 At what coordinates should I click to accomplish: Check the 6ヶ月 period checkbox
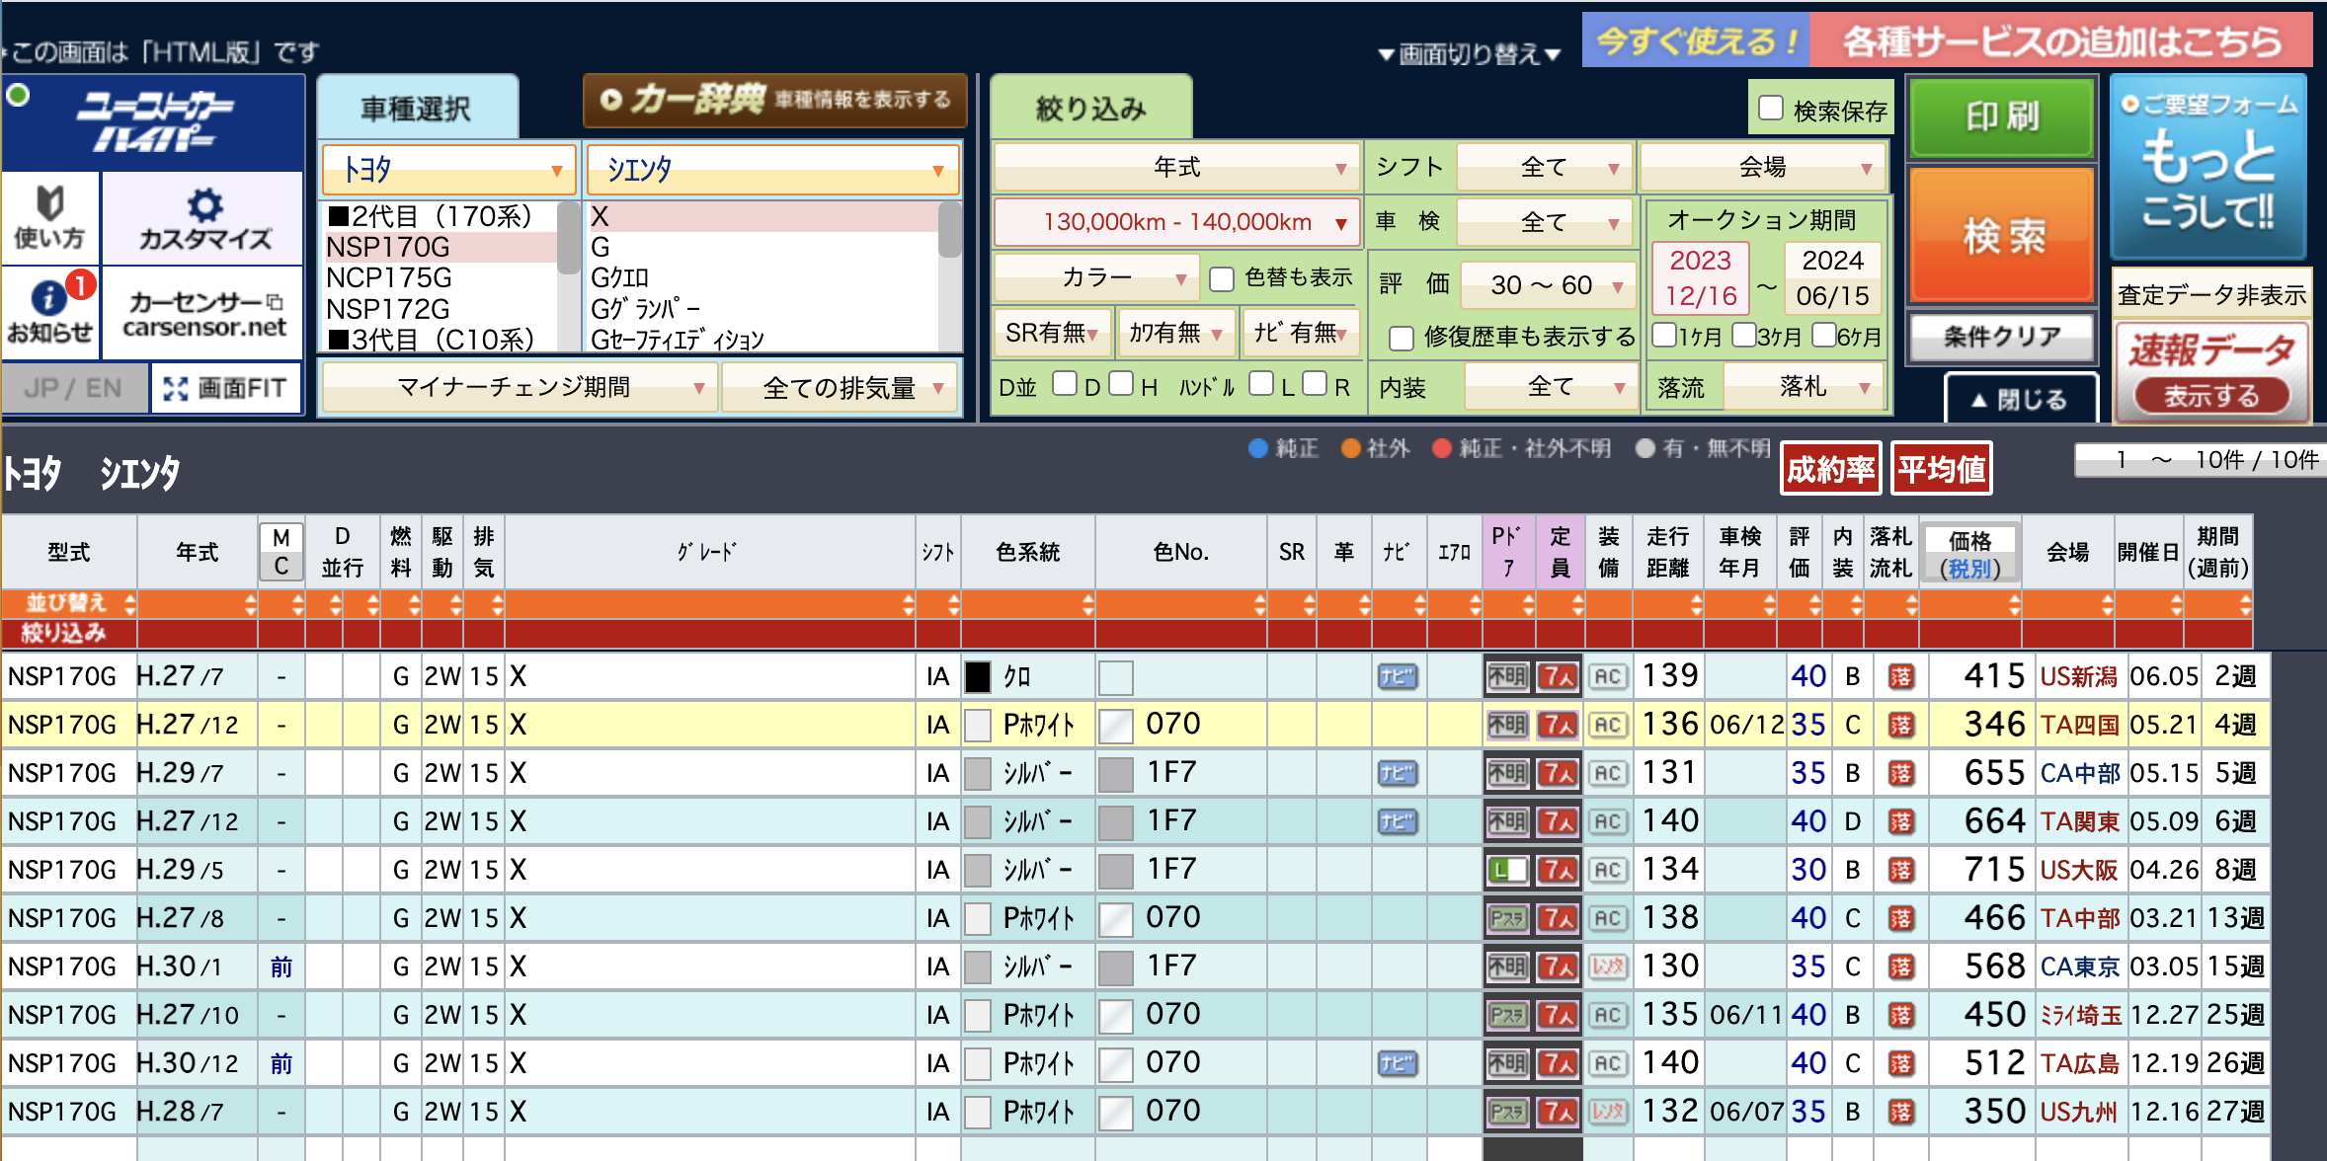click(x=1823, y=335)
